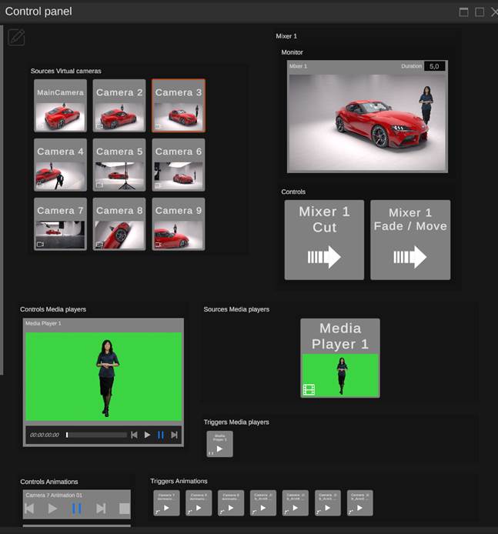The width and height of the screenshot is (498, 534).
Task: Jump to previous in animation controls
Action: [x=29, y=509]
